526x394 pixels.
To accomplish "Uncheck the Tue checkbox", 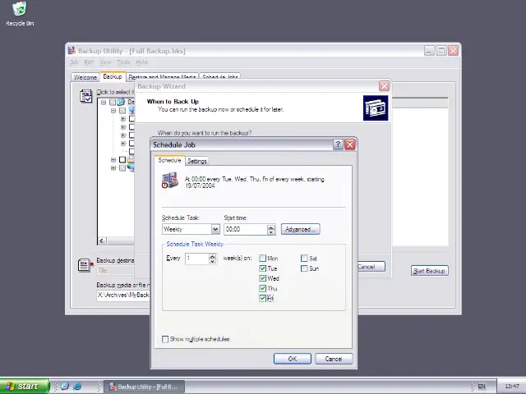I will pos(263,268).
